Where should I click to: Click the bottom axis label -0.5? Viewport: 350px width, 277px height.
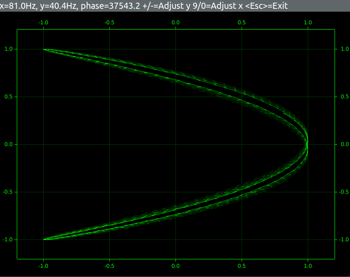point(109,266)
